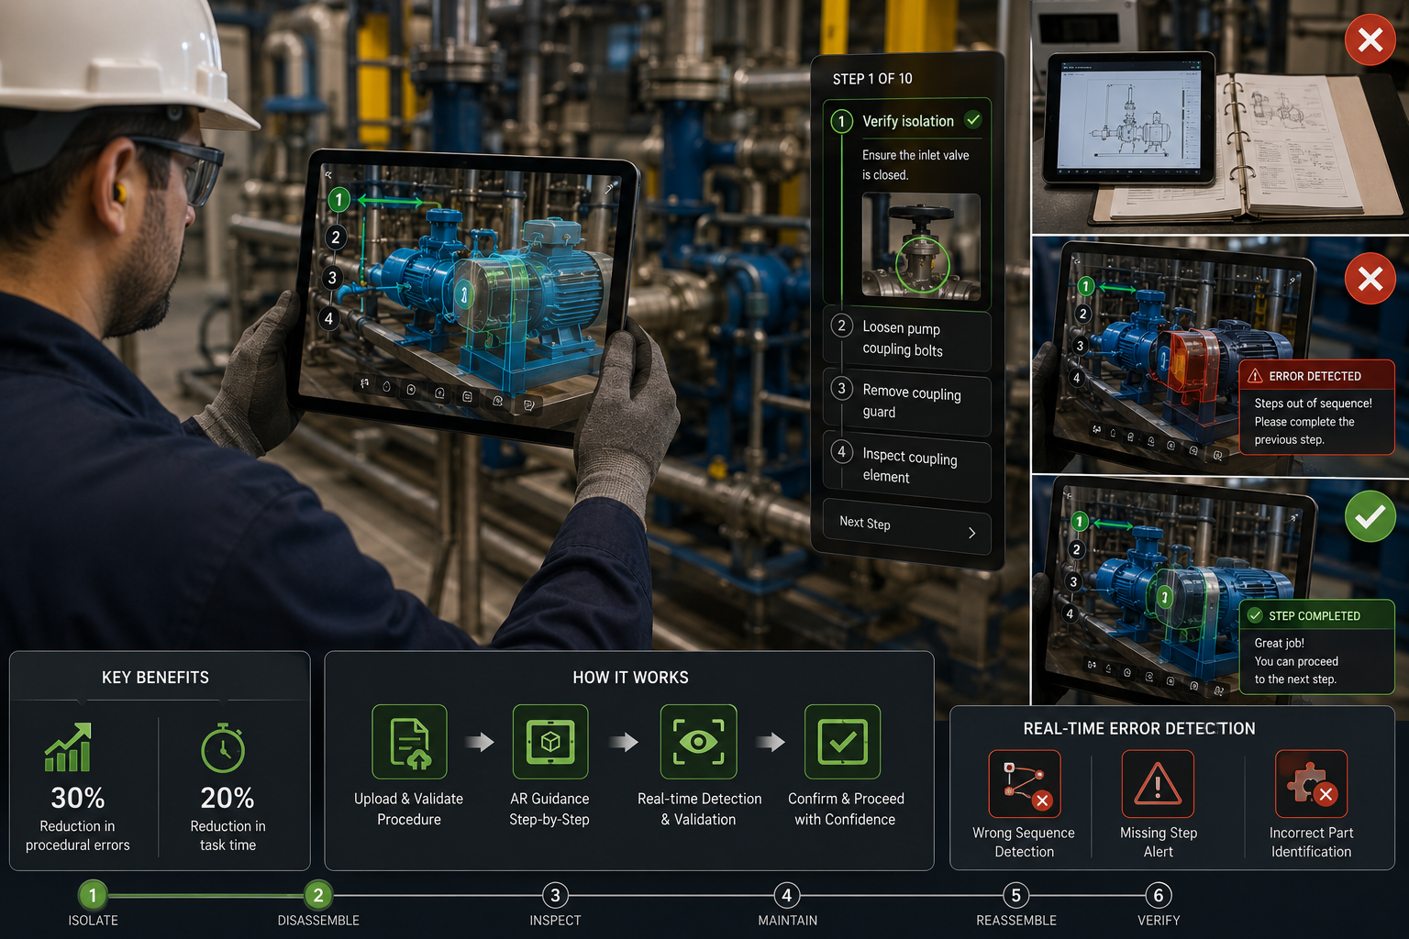
Task: Click the Incorrect Part Identification puzzle icon
Action: [1311, 784]
